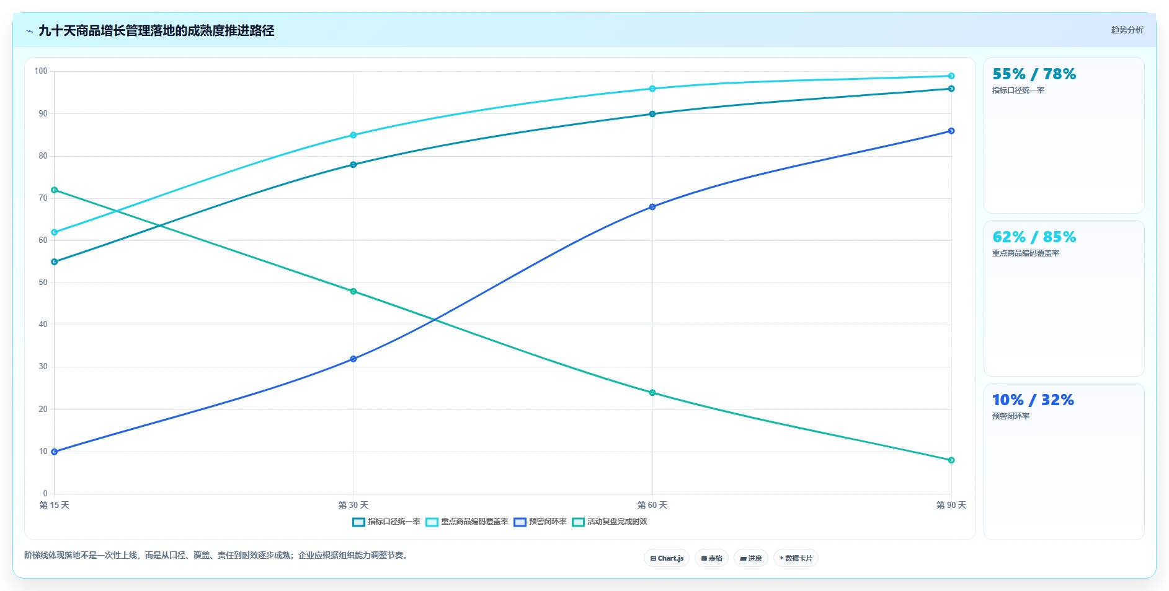
Task: Click the 100 y-axis tick label
Action: coord(41,71)
